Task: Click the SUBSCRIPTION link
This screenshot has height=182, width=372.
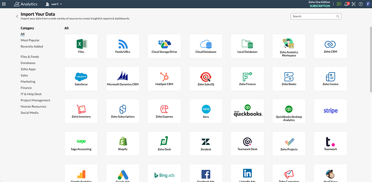Action: pyautogui.click(x=320, y=6)
